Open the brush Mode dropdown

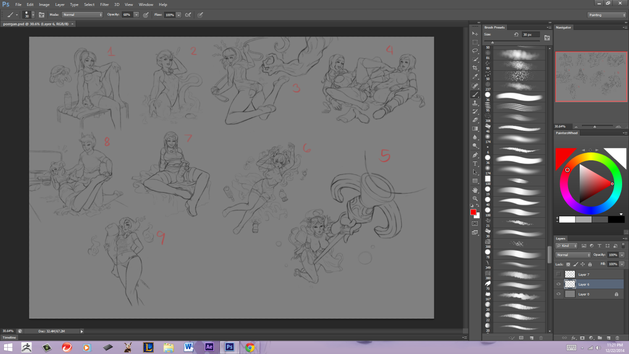tap(82, 15)
